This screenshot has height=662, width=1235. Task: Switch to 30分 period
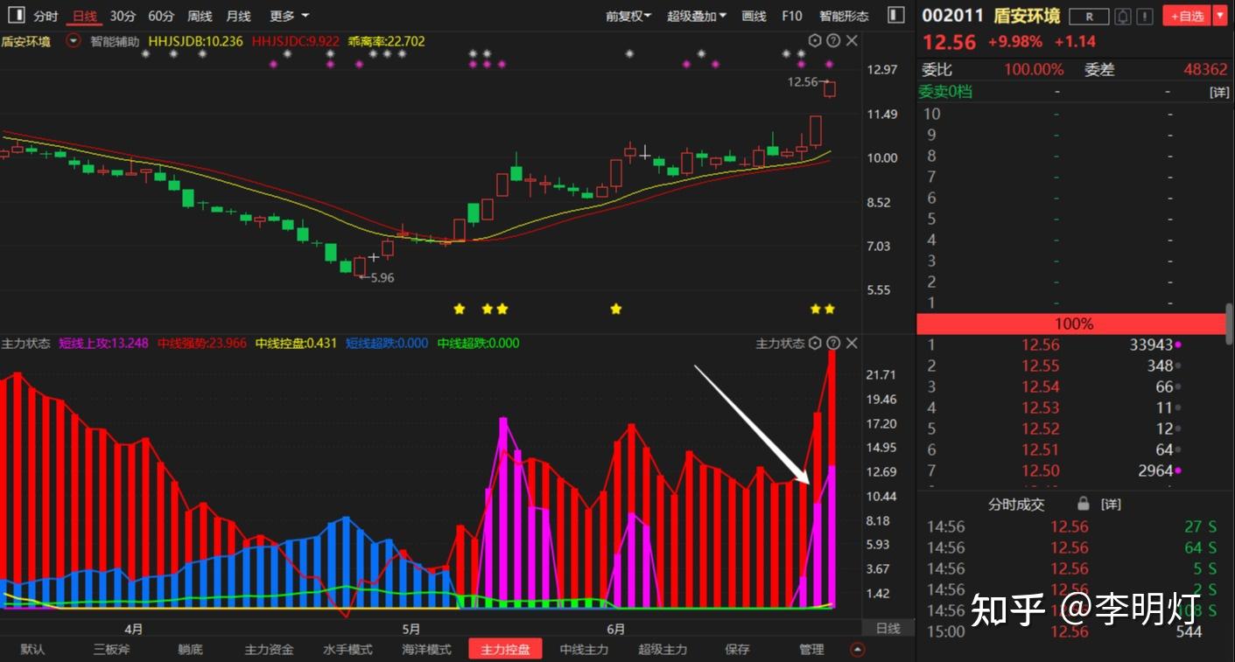pyautogui.click(x=123, y=16)
